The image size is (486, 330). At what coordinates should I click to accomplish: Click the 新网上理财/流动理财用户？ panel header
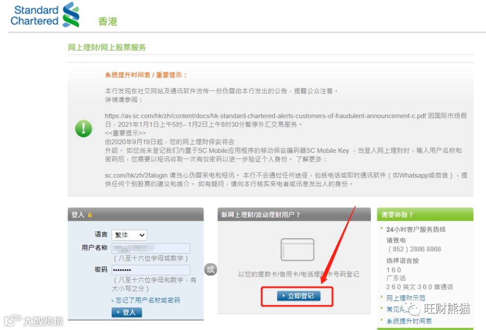261,214
